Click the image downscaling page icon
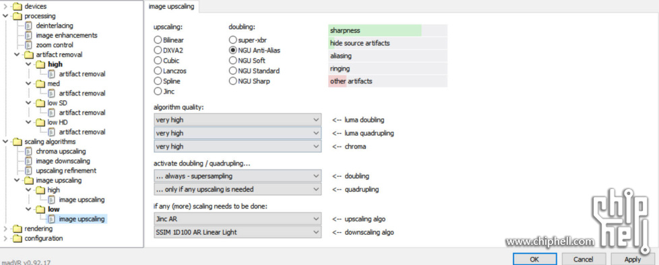This screenshot has height=265, width=659. (x=28, y=161)
